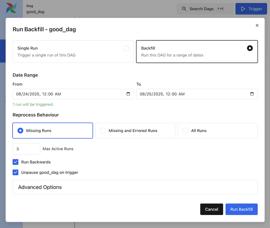The width and height of the screenshot is (270, 228).
Task: Open the From date calendar picker icon
Action: (128, 94)
